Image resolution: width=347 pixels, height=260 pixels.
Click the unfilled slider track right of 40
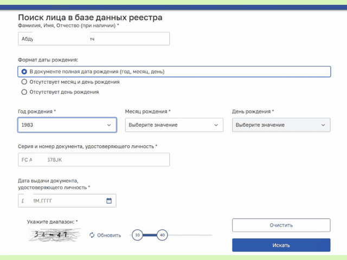(x=190, y=235)
